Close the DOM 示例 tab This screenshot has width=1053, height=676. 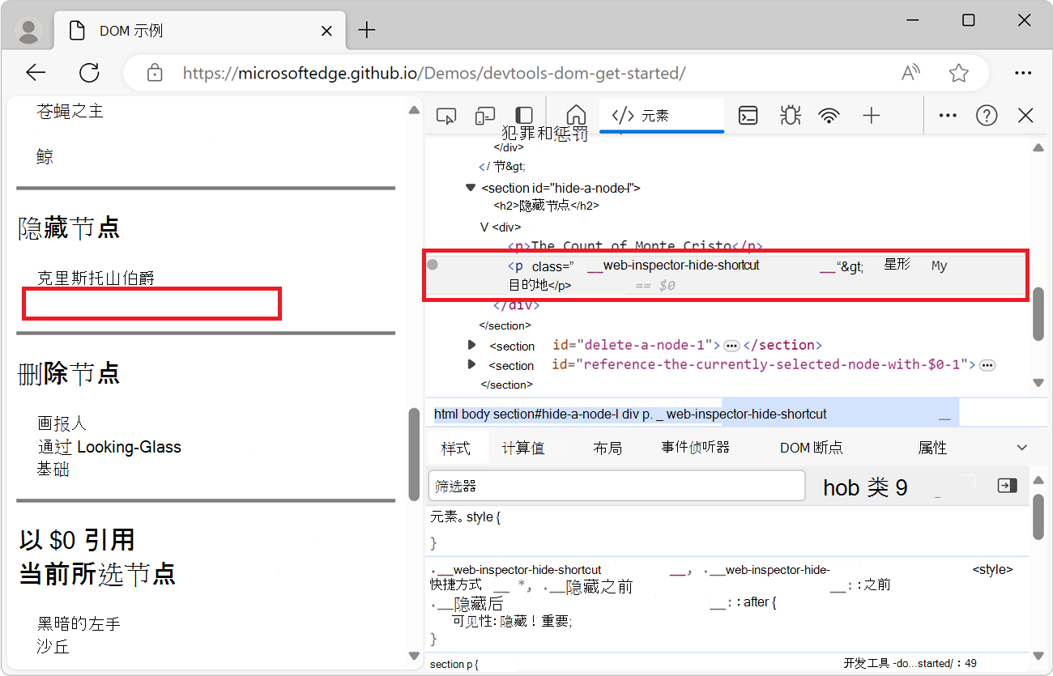coord(326,31)
